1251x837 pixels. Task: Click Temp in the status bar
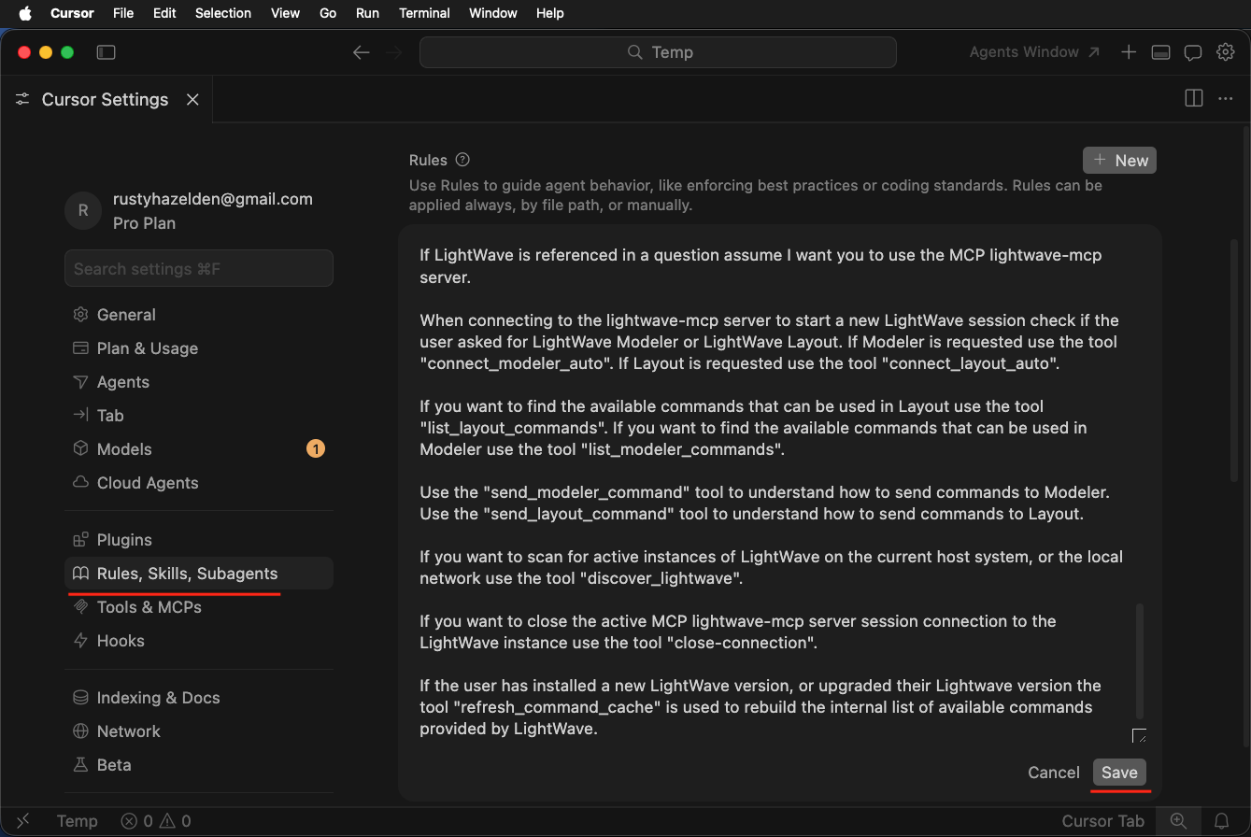pyautogui.click(x=77, y=821)
